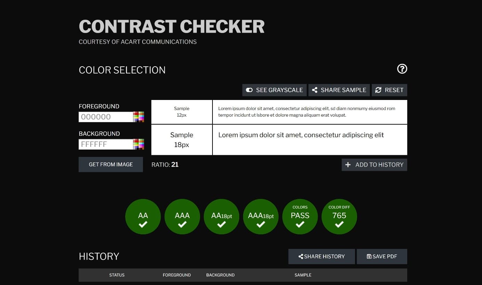Click the Contrast Checker title heading
The height and width of the screenshot is (285, 482).
coord(171,26)
